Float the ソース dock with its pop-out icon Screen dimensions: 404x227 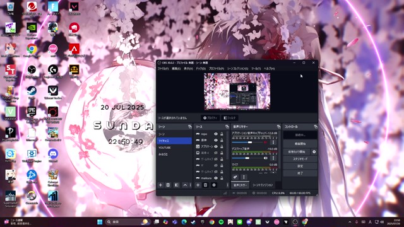pos(227,127)
